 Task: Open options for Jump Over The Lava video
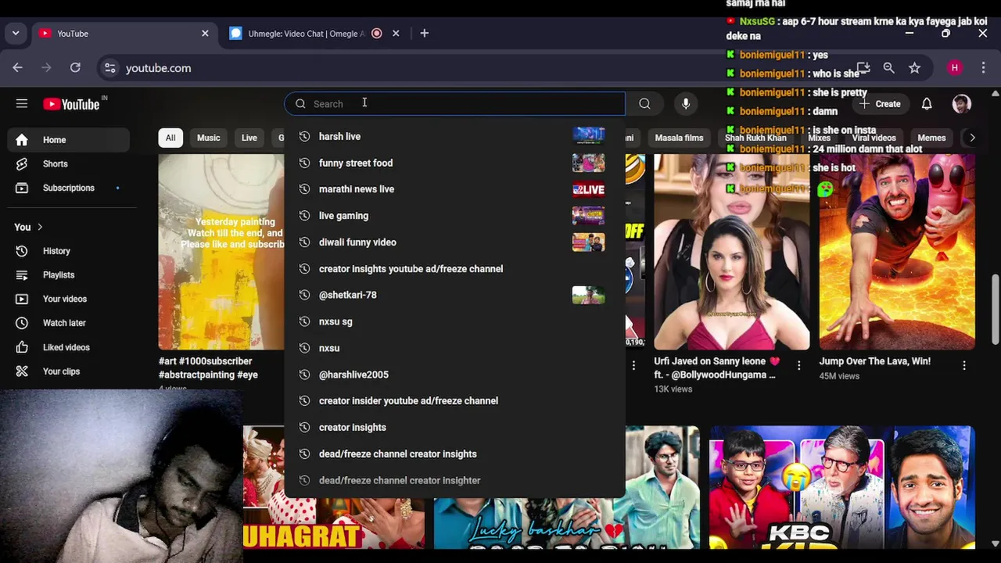coord(964,365)
